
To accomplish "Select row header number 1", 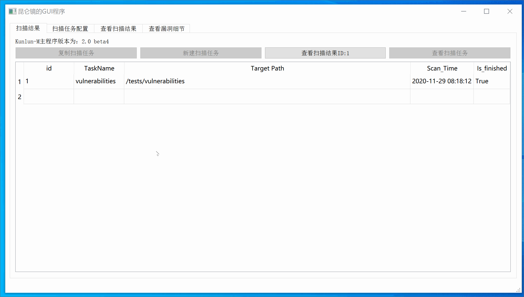I will (20, 82).
